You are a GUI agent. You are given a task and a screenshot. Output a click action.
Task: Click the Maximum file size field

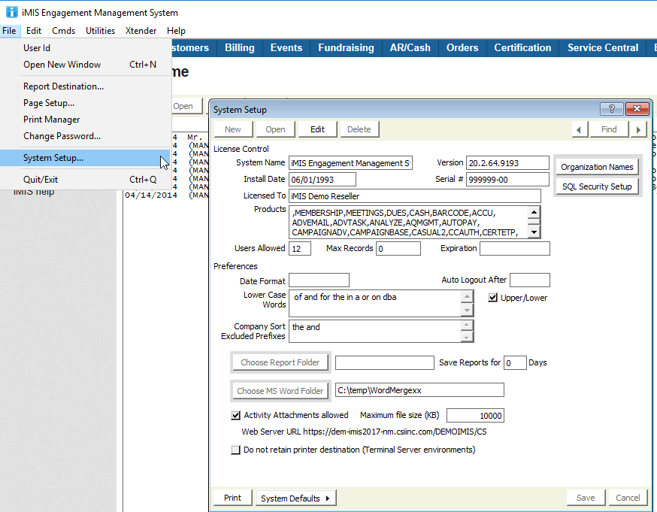pyautogui.click(x=475, y=416)
